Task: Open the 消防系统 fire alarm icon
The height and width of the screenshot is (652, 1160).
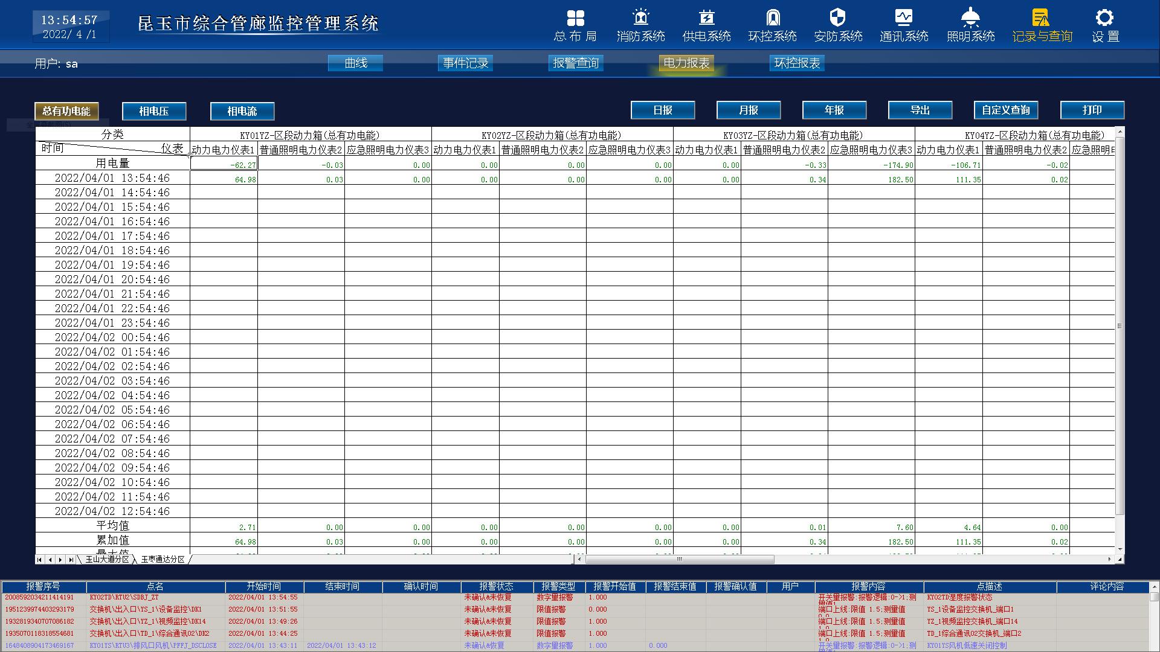Action: (x=640, y=18)
